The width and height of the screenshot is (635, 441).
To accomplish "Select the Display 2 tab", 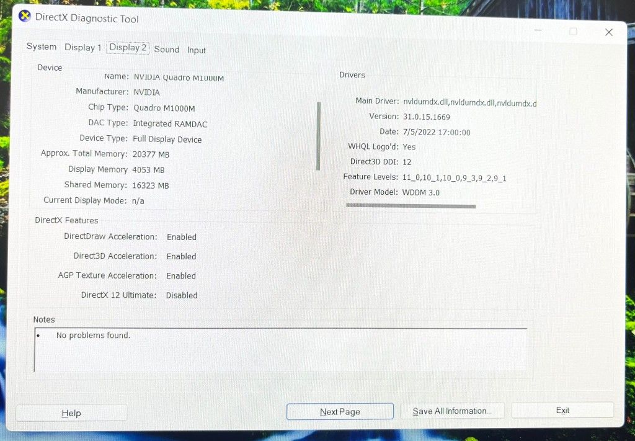I will click(128, 47).
